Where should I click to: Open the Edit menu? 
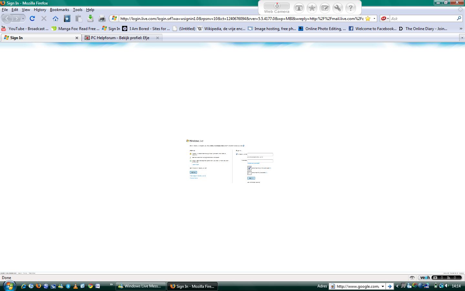coord(15,10)
